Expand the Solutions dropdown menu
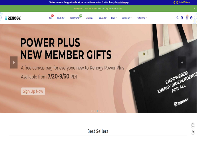Image resolution: width=197 pixels, height=141 pixels. click(90, 18)
